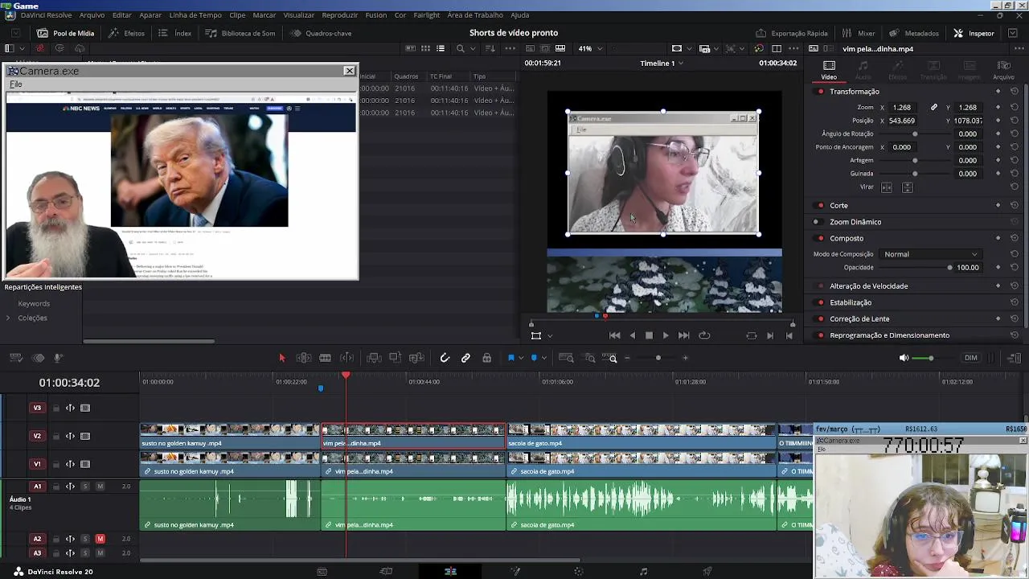Open the Fusion menu

(376, 15)
